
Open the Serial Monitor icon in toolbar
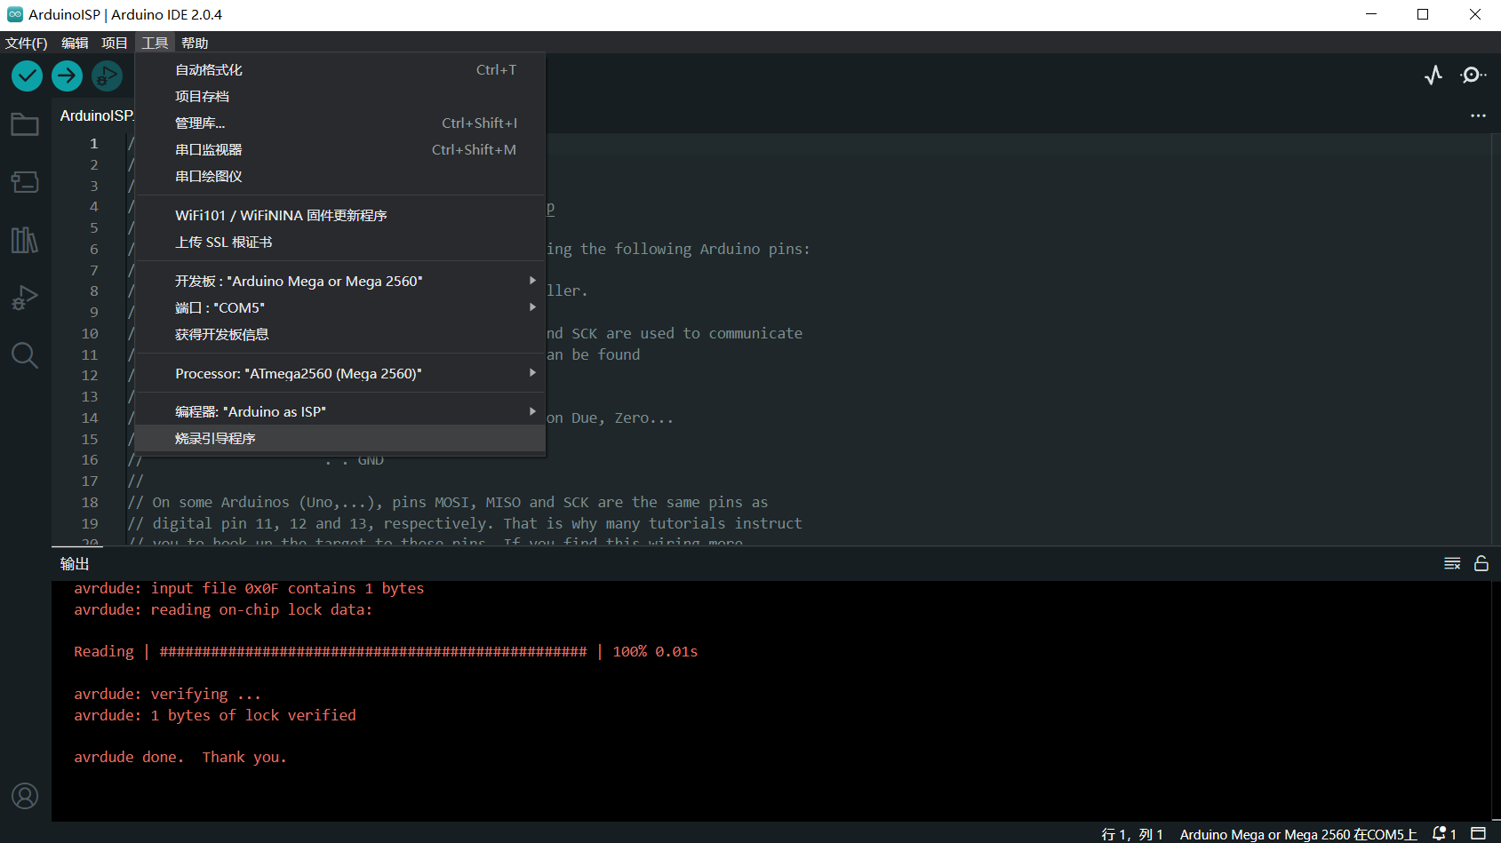click(1473, 76)
